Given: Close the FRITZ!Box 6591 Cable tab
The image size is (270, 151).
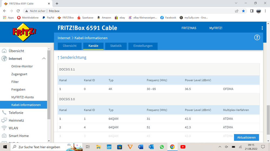Looking at the screenshot, I should [49, 3].
